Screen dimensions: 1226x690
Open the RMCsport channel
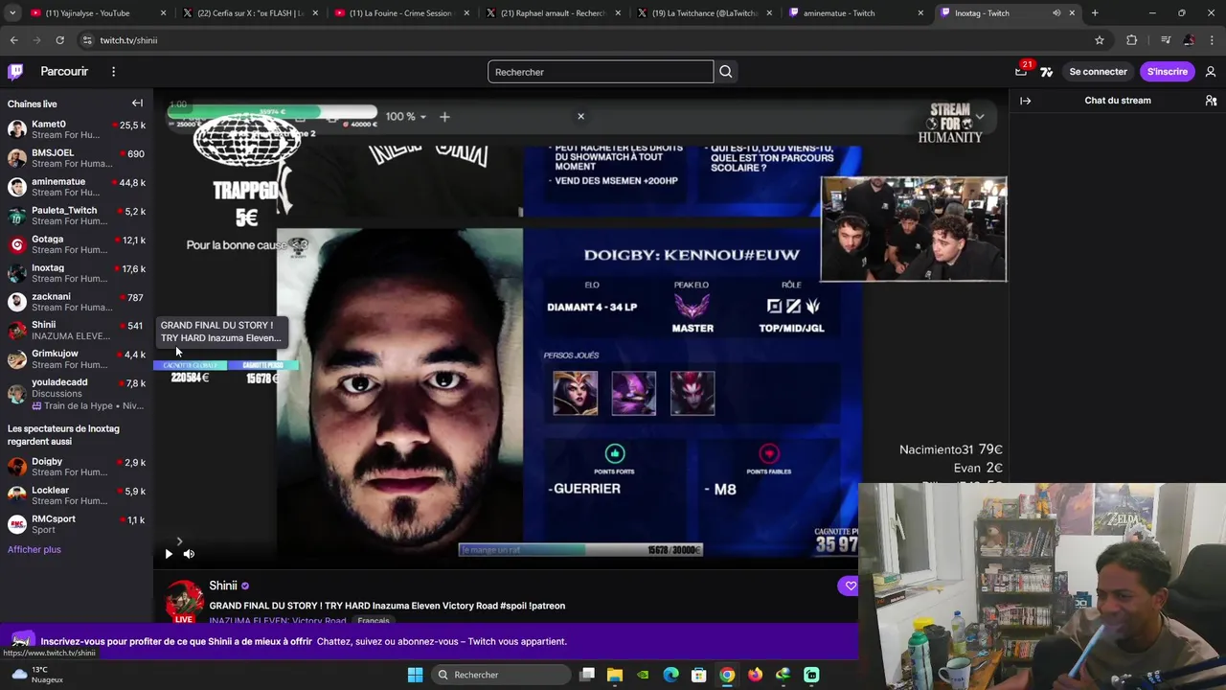coord(77,524)
